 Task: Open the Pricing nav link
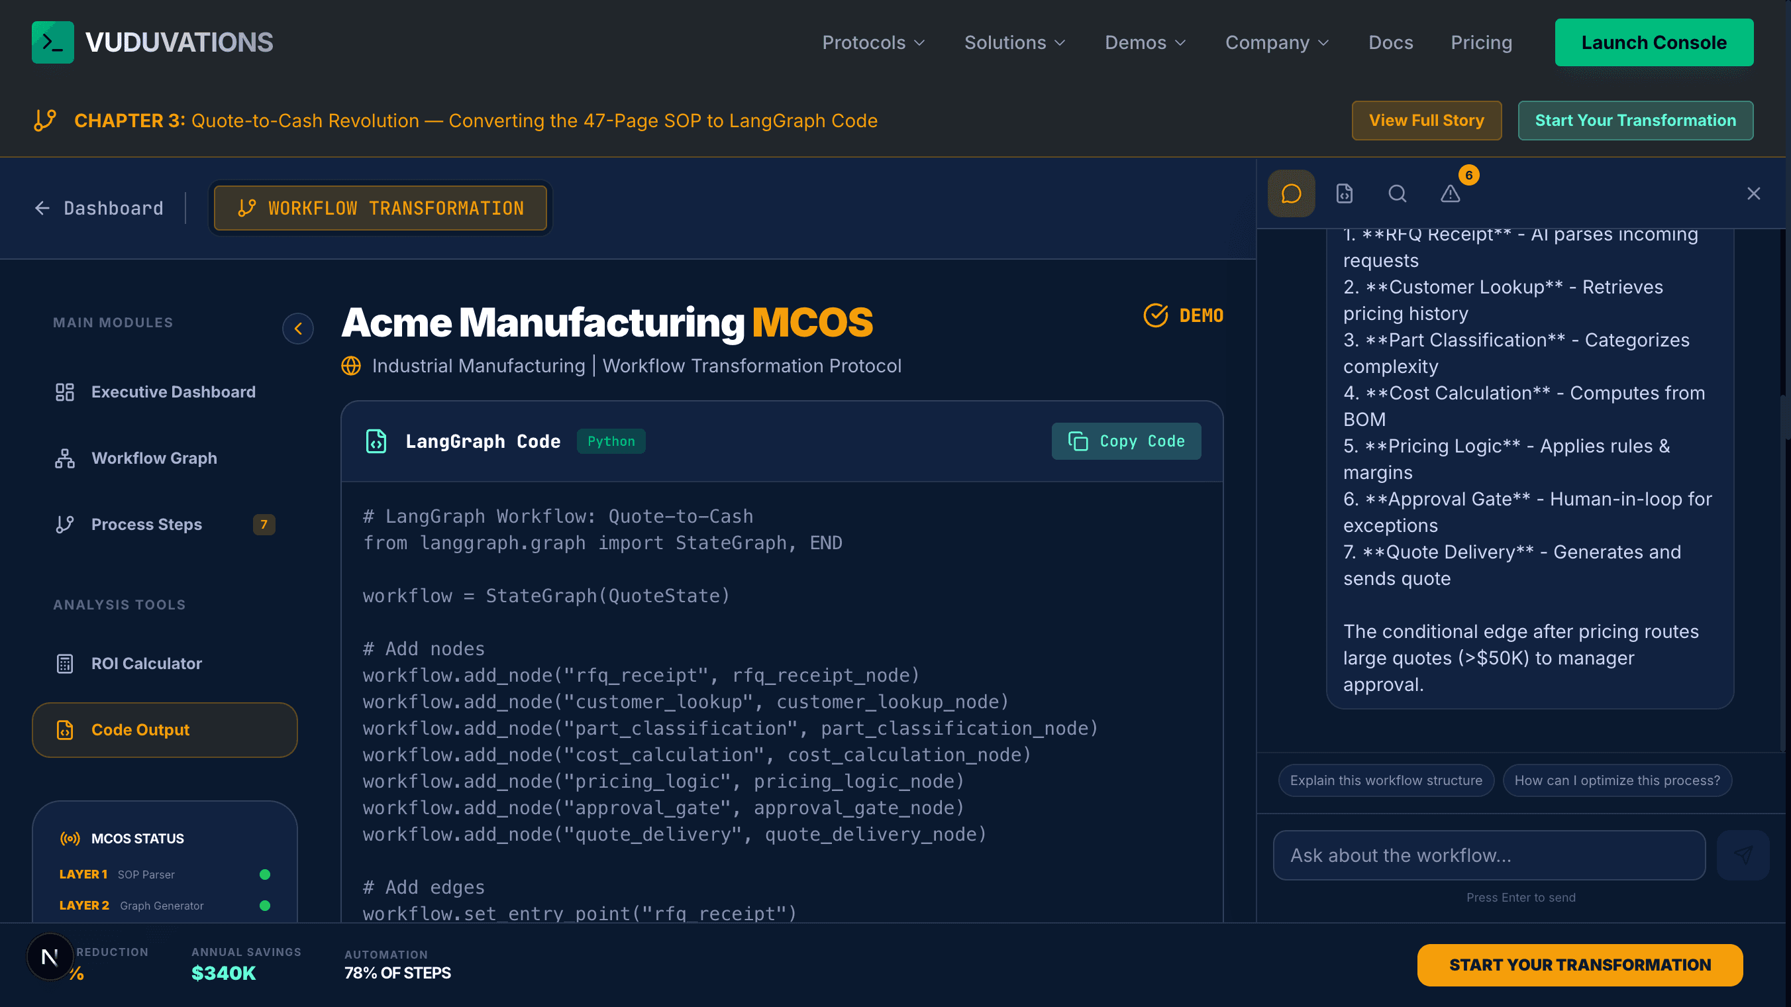pyautogui.click(x=1482, y=42)
